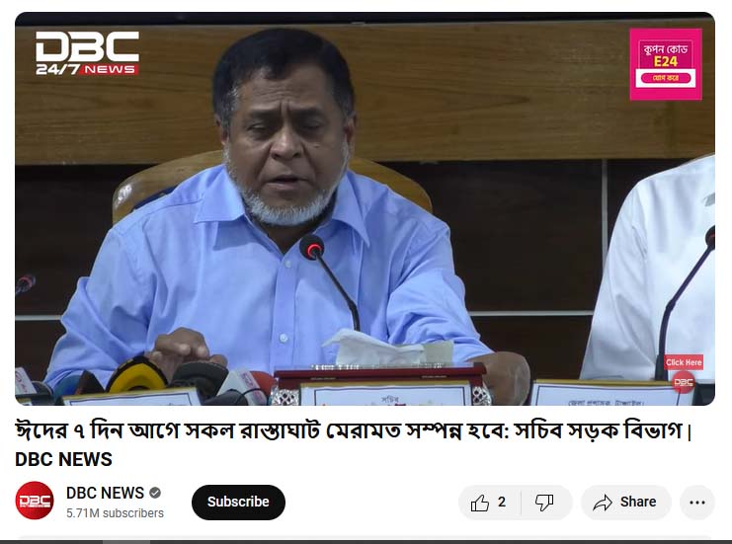732x544 pixels.
Task: Click the DBC 24/7 NEWS logo watermark
Action: (x=87, y=52)
